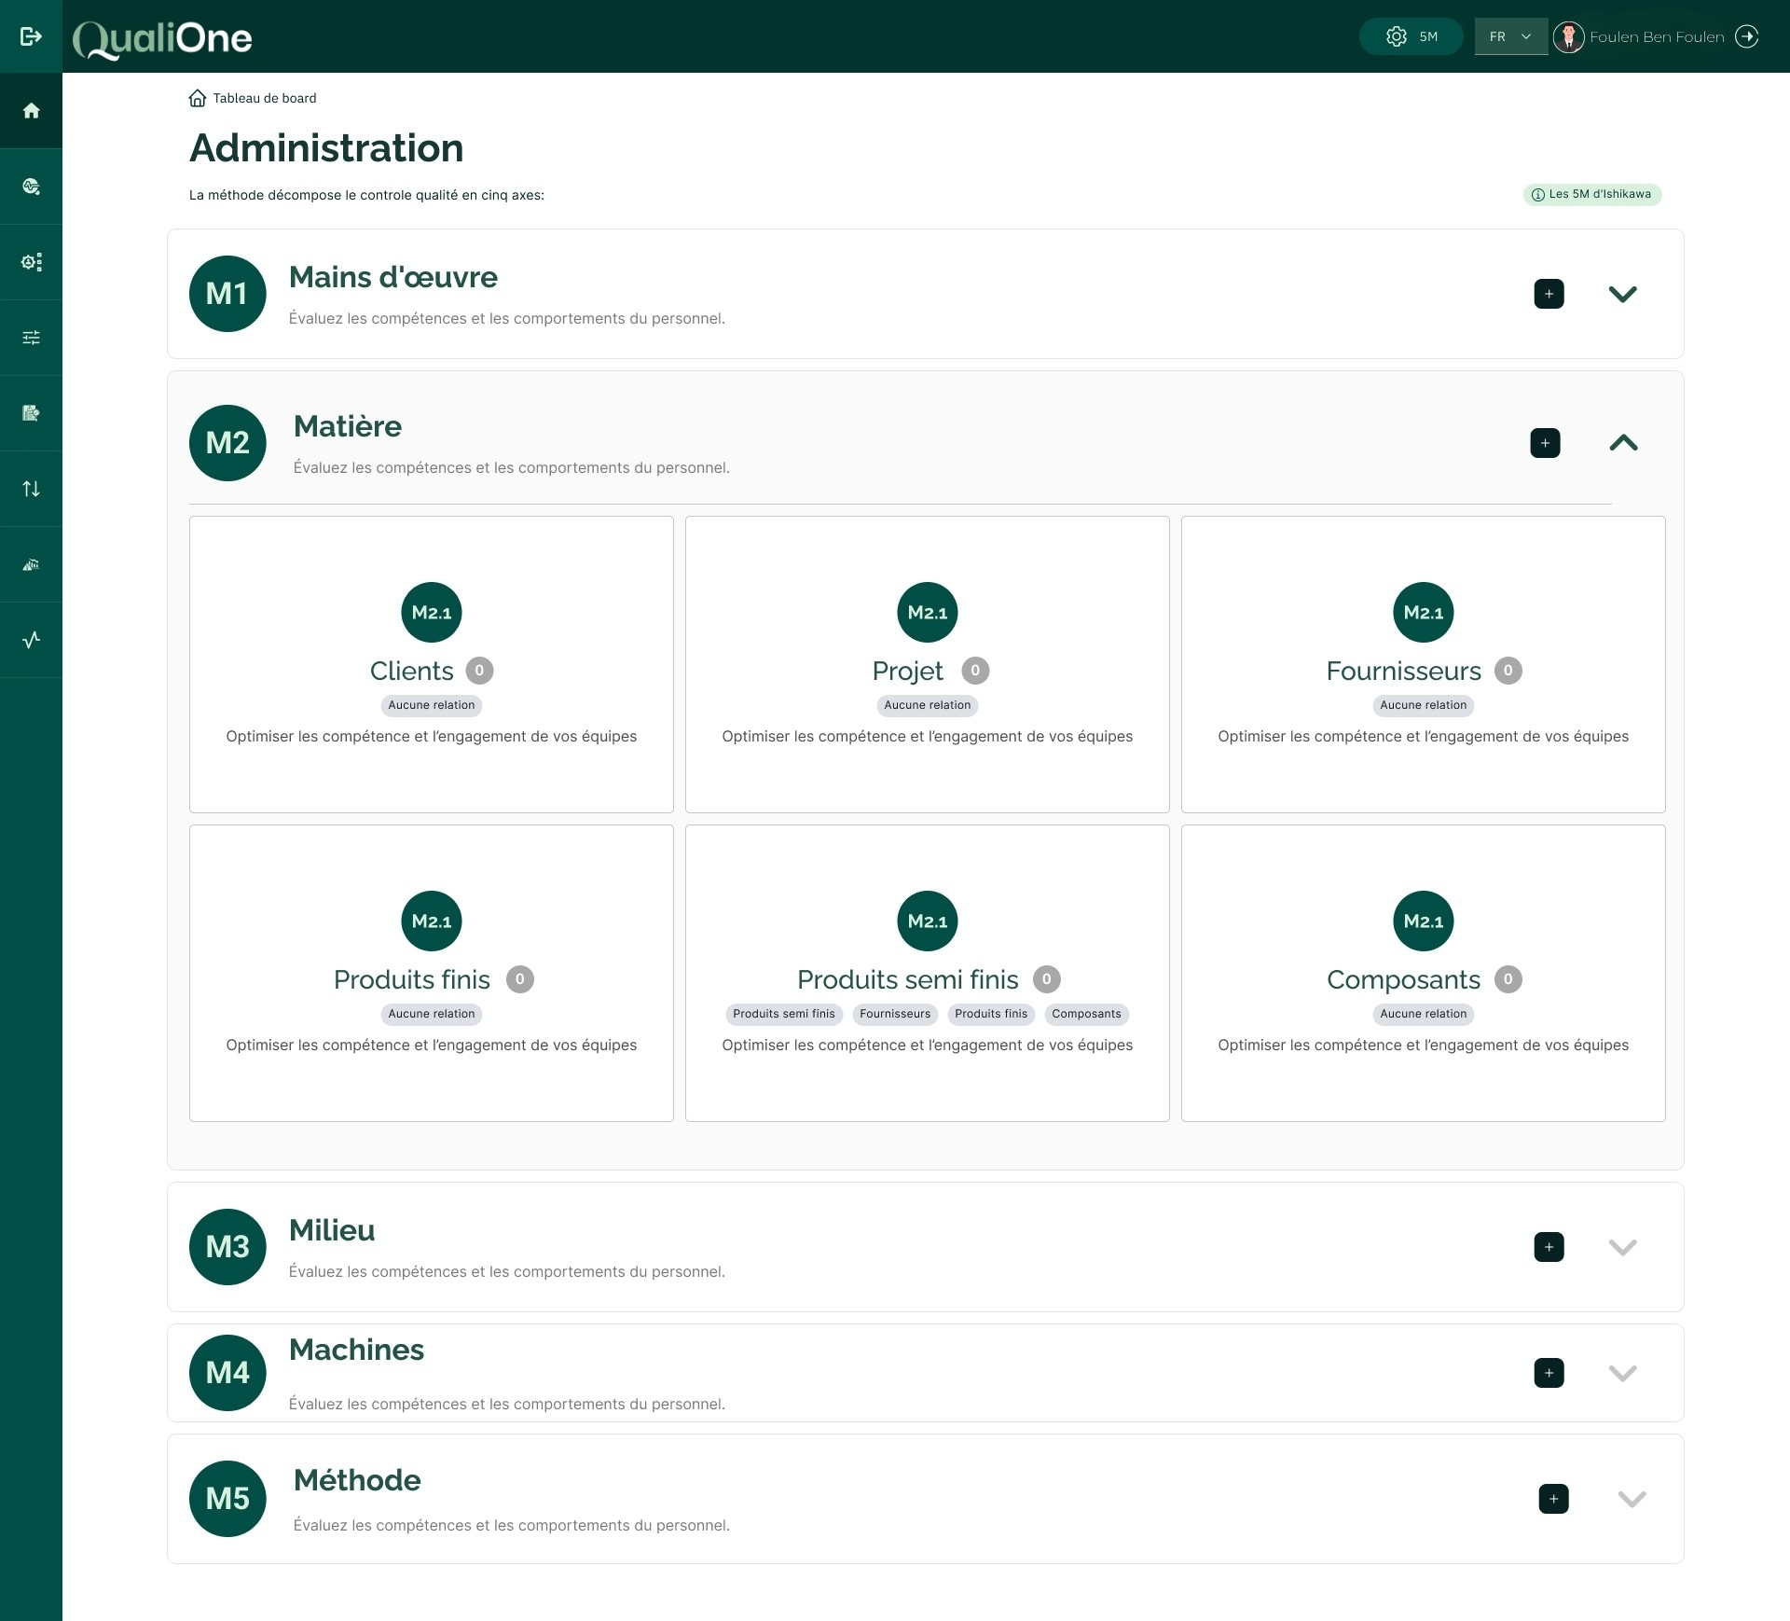Click the logout icon at top left
This screenshot has width=1790, height=1621.
pyautogui.click(x=31, y=36)
